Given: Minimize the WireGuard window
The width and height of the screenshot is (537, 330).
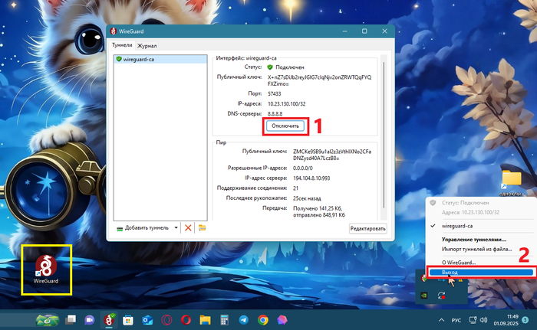Looking at the screenshot, I should [345, 31].
